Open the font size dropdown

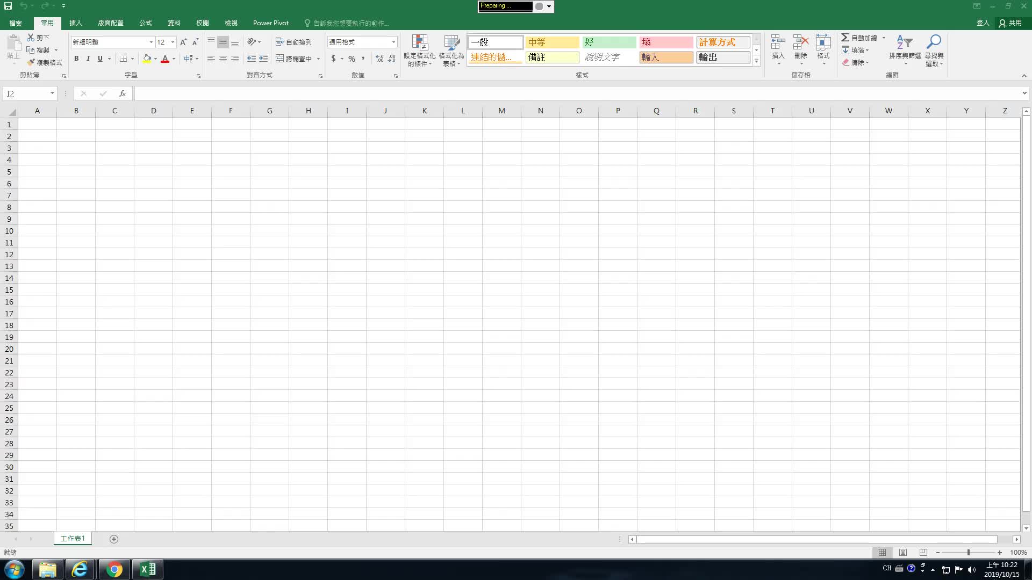(x=173, y=42)
